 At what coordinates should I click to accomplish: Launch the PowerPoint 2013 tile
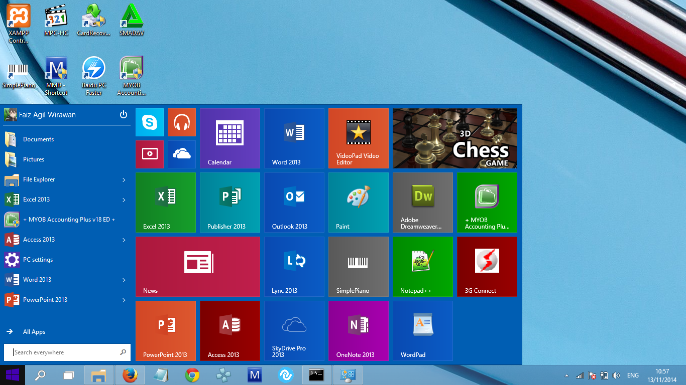coord(166,331)
